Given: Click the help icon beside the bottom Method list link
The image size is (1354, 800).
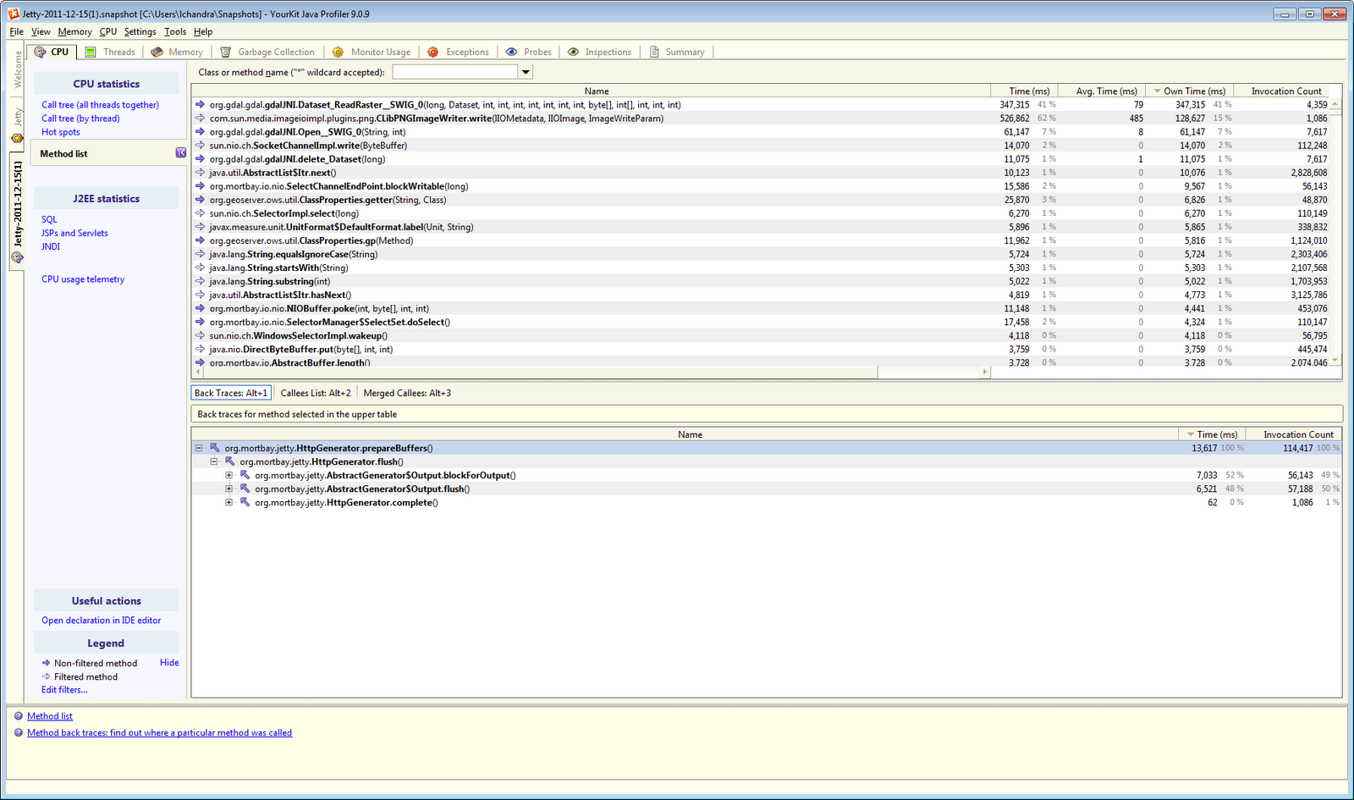Looking at the screenshot, I should [19, 716].
